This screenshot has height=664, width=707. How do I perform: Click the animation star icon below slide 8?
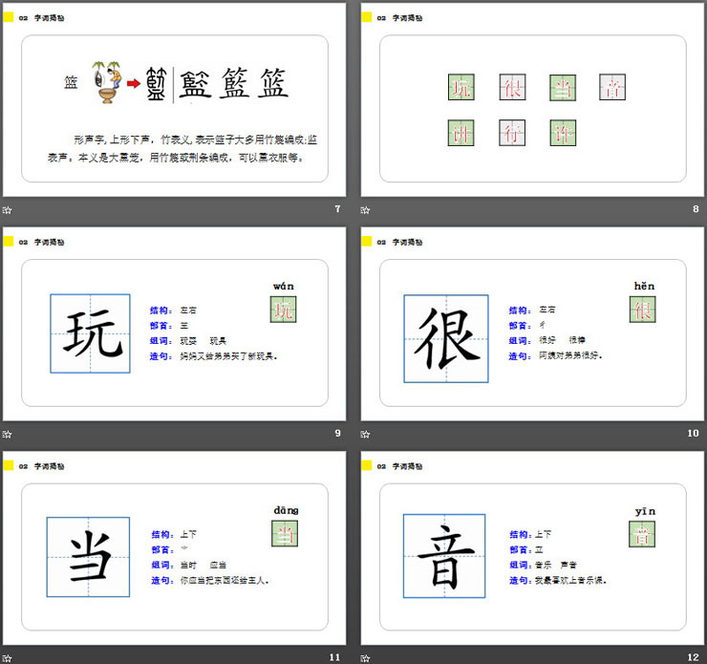point(366,209)
